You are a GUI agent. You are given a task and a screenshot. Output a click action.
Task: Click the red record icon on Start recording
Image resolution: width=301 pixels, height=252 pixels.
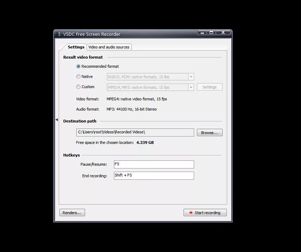point(191,212)
